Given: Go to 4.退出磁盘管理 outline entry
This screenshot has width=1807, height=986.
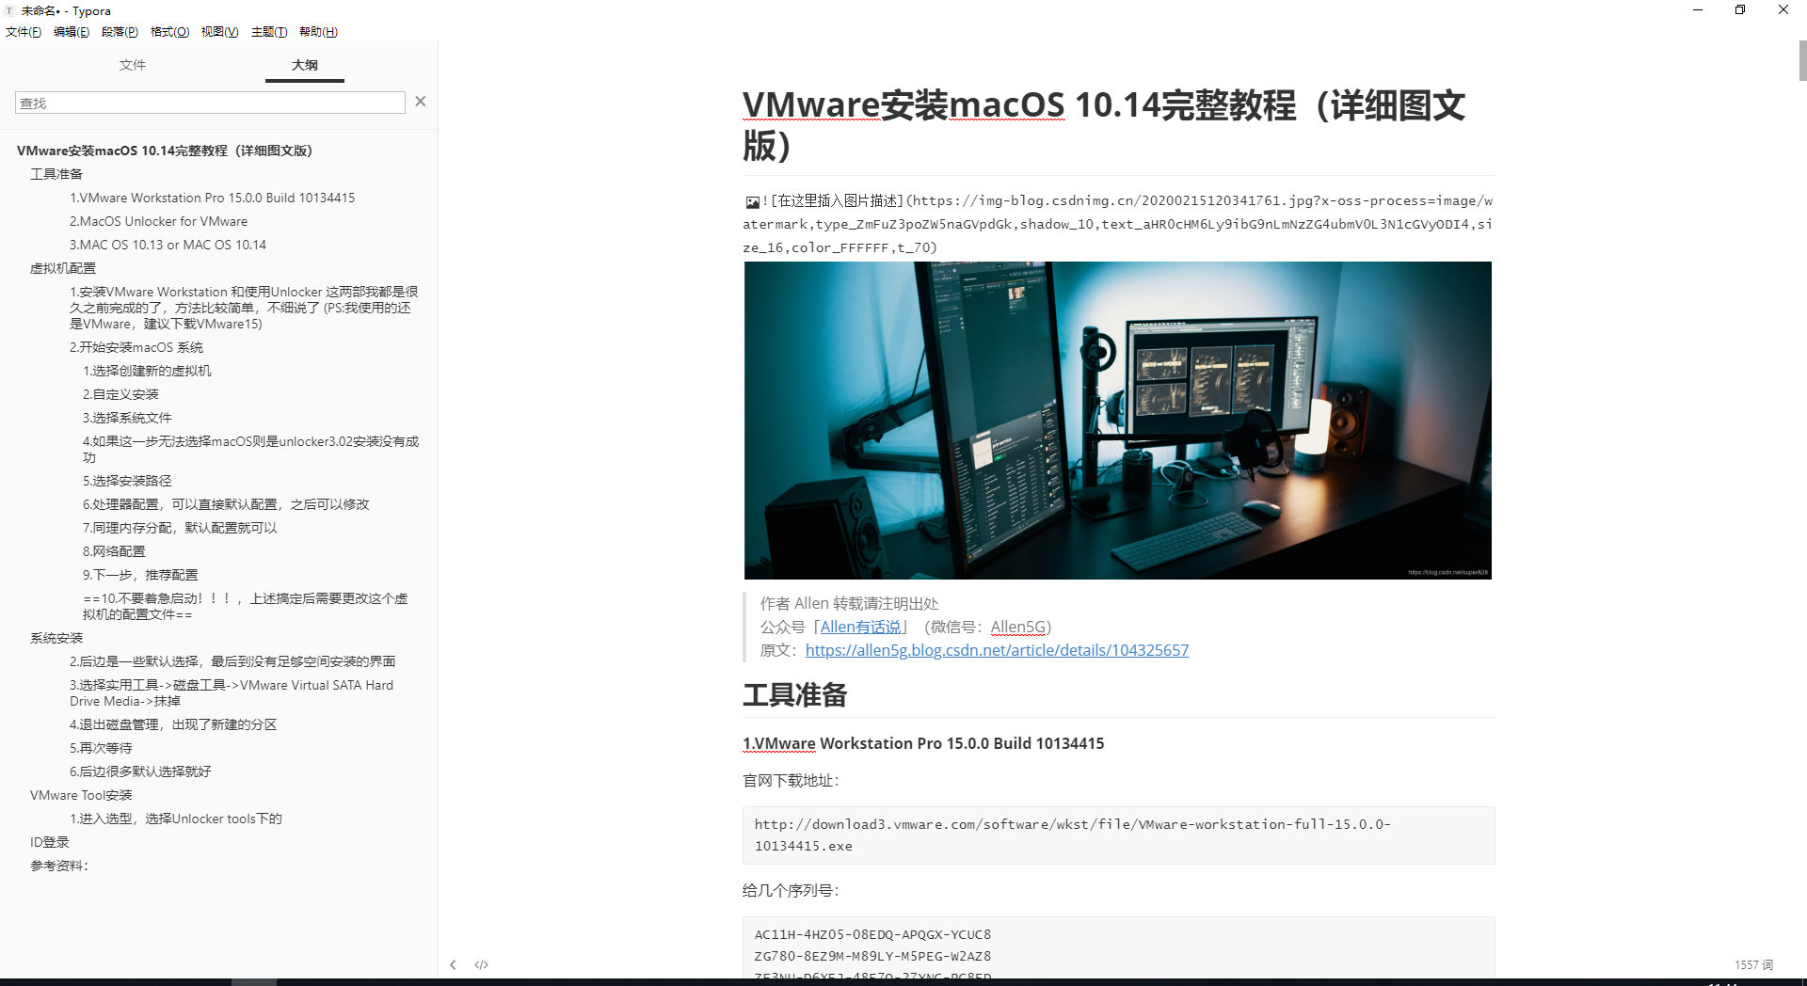Looking at the screenshot, I should coord(173,724).
